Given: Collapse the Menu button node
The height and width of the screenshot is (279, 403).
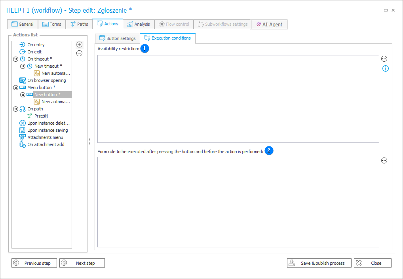Looking at the screenshot, I should click(15, 87).
